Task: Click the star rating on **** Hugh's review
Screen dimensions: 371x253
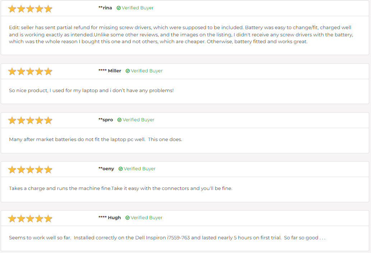Action: click(x=30, y=218)
